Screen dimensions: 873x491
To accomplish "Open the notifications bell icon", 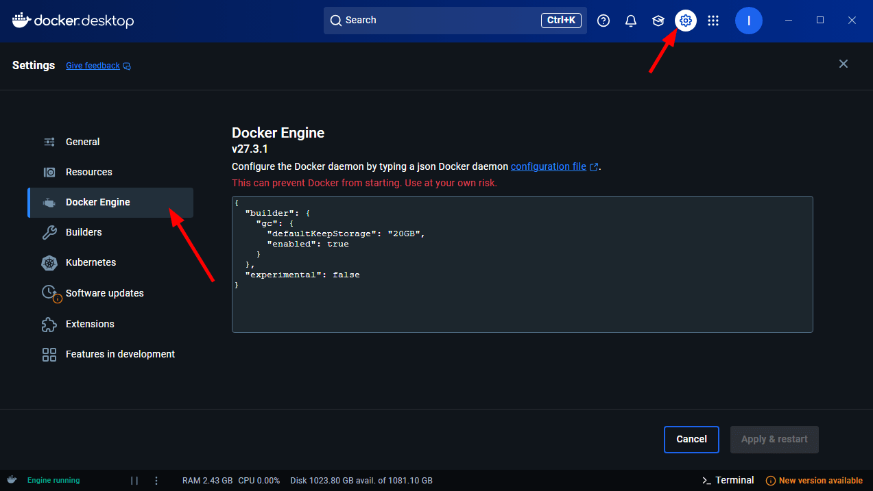I will [x=630, y=20].
